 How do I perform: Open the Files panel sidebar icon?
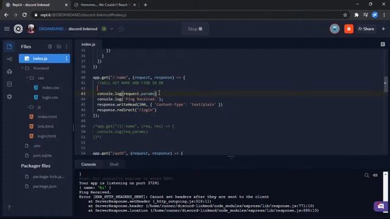[x=10, y=46]
